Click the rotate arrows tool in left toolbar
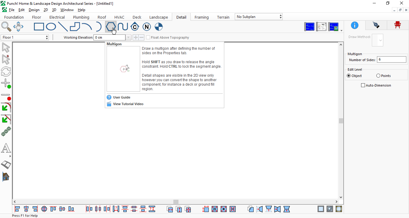 pyautogui.click(x=6, y=71)
